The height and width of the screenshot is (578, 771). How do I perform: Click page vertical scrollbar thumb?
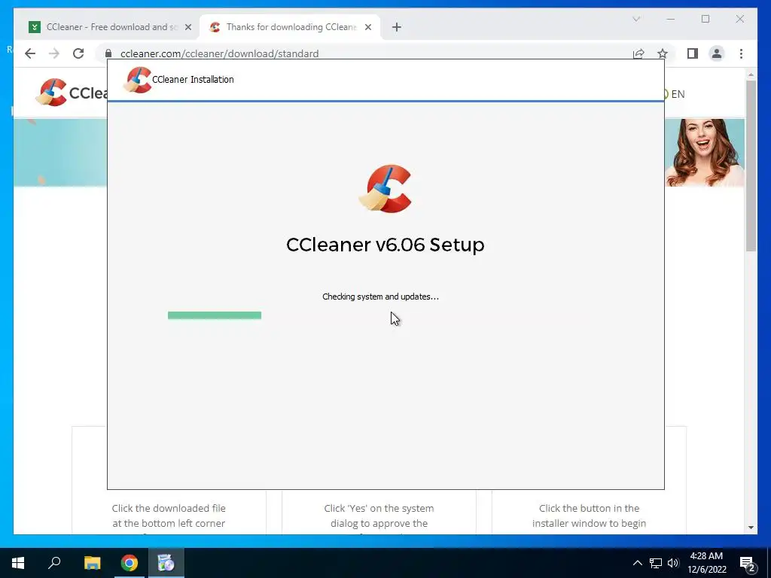(751, 166)
